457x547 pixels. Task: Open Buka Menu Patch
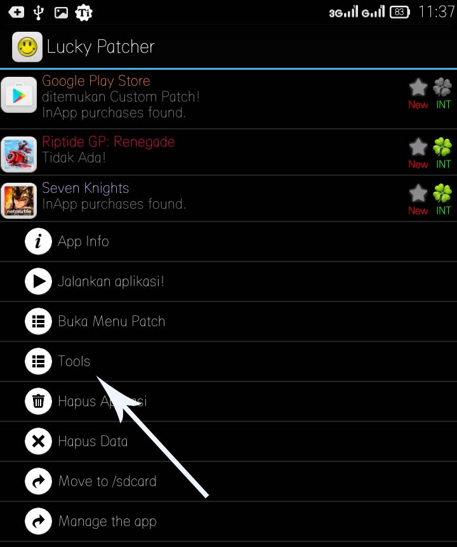click(x=228, y=321)
